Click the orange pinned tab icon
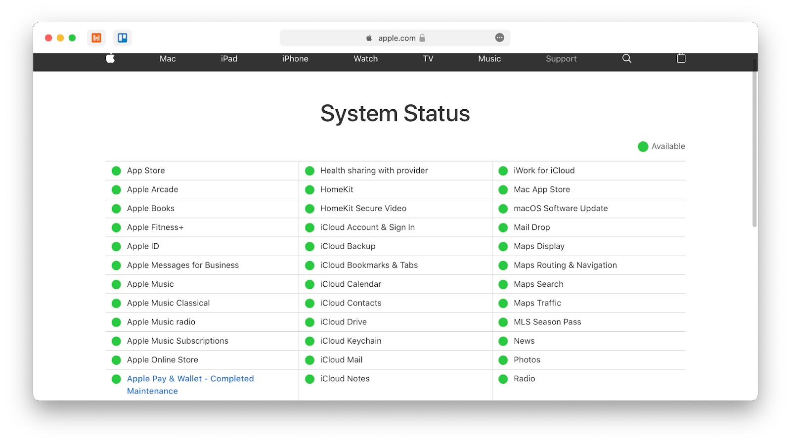 tap(96, 38)
